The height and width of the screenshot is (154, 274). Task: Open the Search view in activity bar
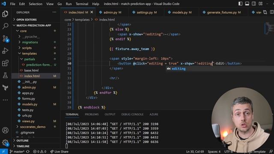(x=5, y=26)
